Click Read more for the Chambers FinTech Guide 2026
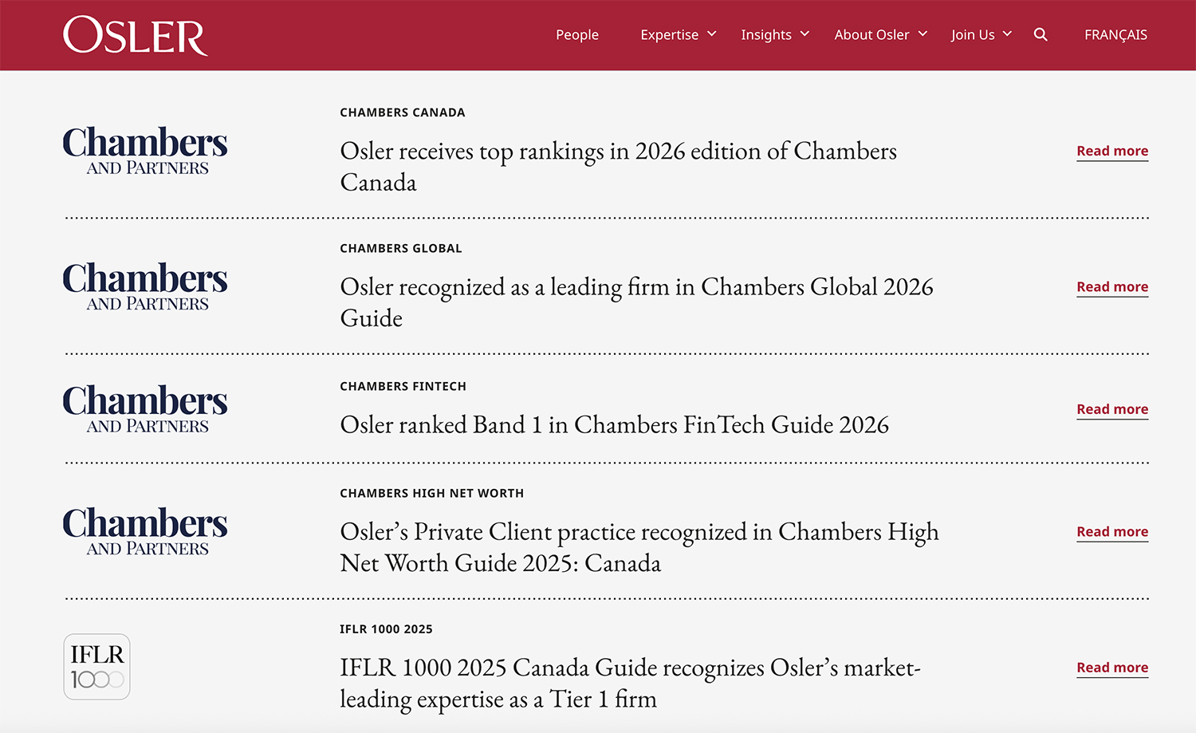This screenshot has height=733, width=1196. [1111, 408]
